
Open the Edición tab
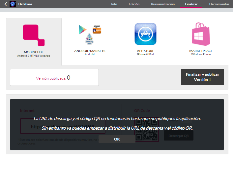click(134, 4)
